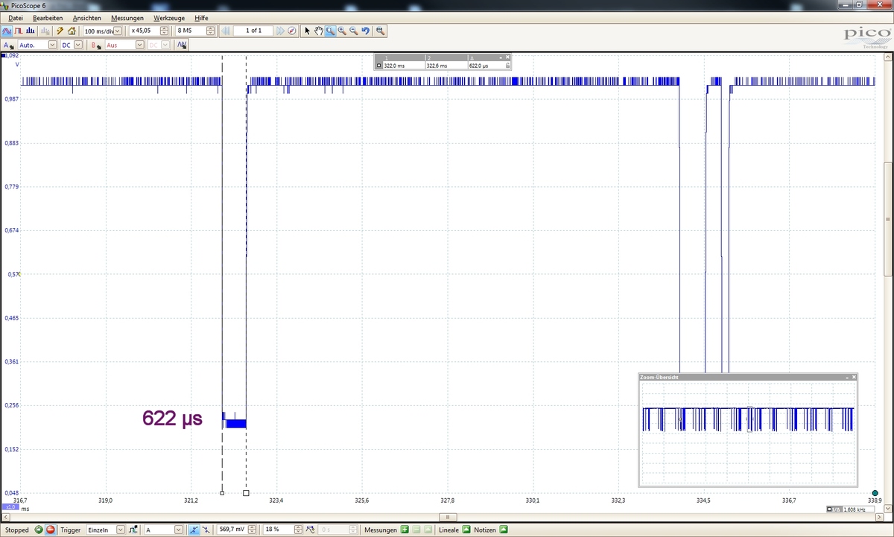Adjust 8 MS sample count stepper

tap(211, 31)
